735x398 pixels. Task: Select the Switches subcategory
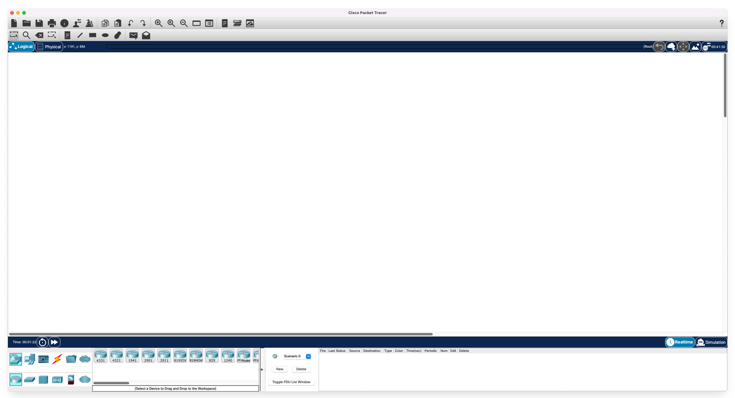[x=30, y=379]
